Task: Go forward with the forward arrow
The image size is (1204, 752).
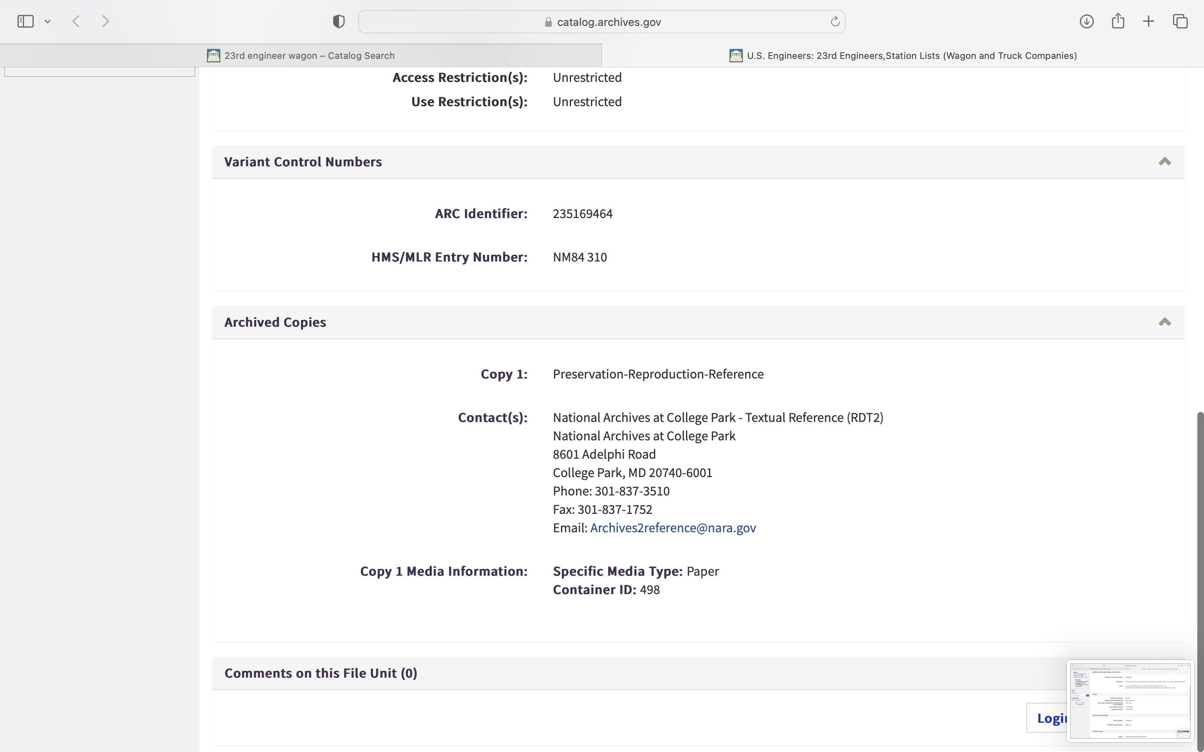Action: tap(105, 21)
